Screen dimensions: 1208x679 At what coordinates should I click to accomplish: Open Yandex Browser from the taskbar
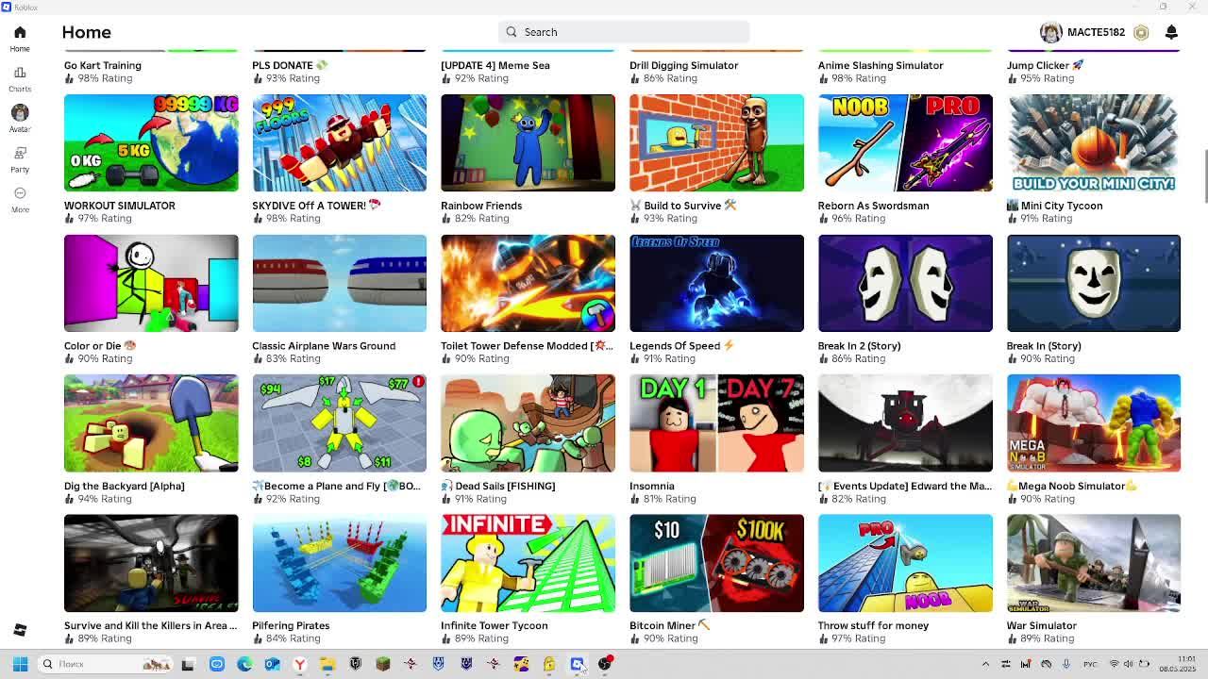coord(299,664)
